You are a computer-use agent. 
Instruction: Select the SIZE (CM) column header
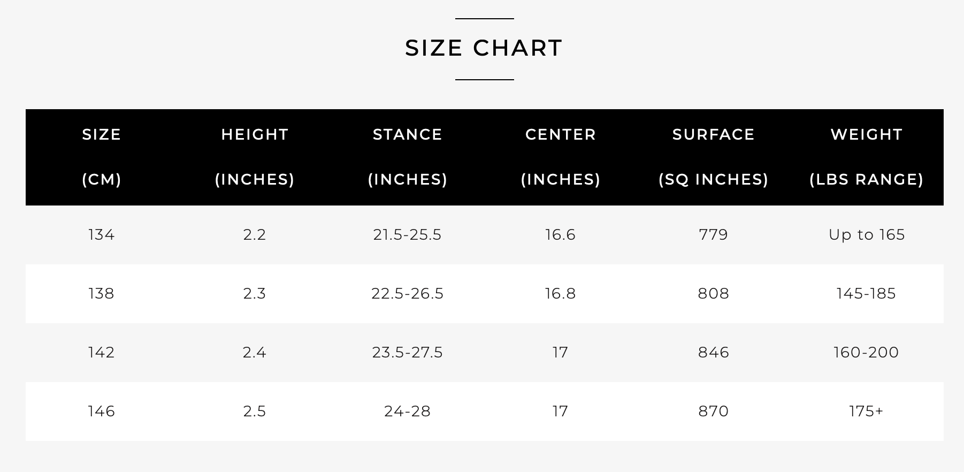point(102,157)
